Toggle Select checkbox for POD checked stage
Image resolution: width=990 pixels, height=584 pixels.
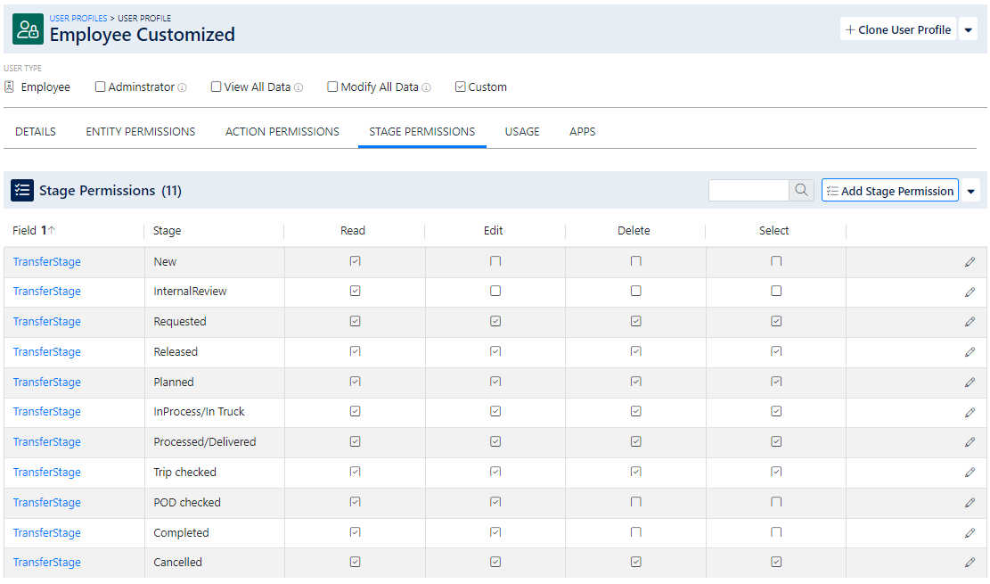(776, 502)
